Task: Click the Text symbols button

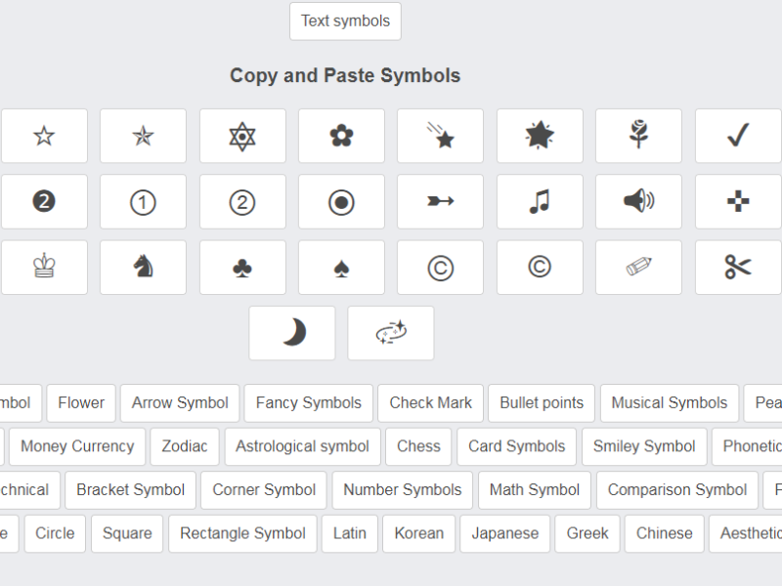Action: (x=345, y=21)
